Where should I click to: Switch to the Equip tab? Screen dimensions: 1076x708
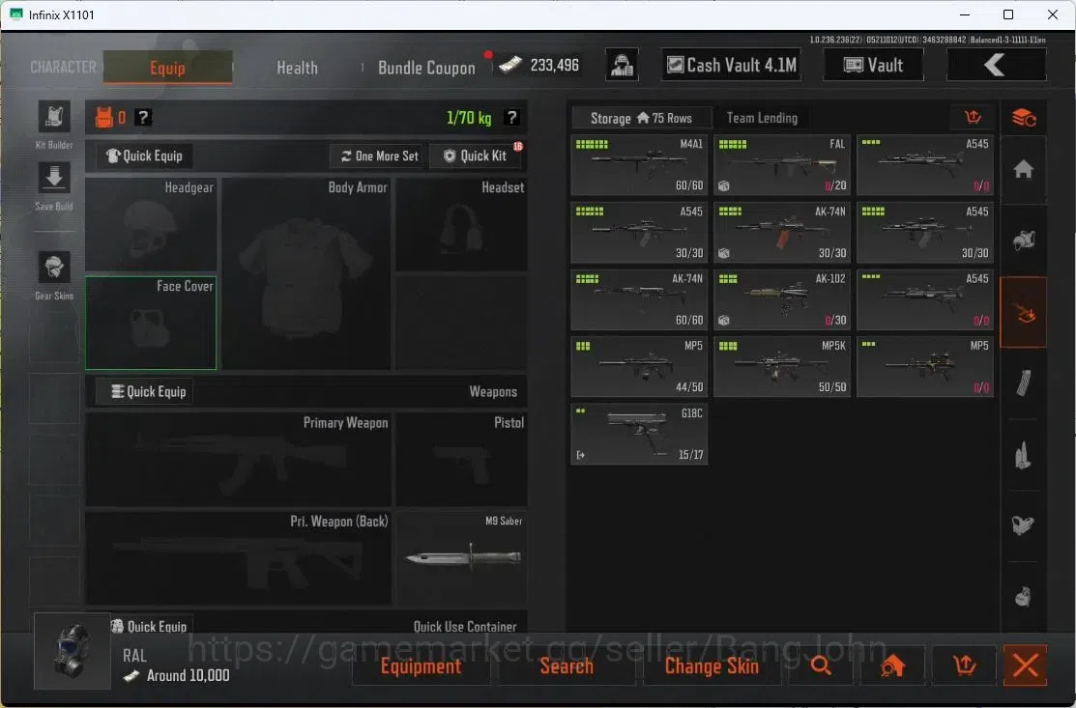(x=167, y=68)
